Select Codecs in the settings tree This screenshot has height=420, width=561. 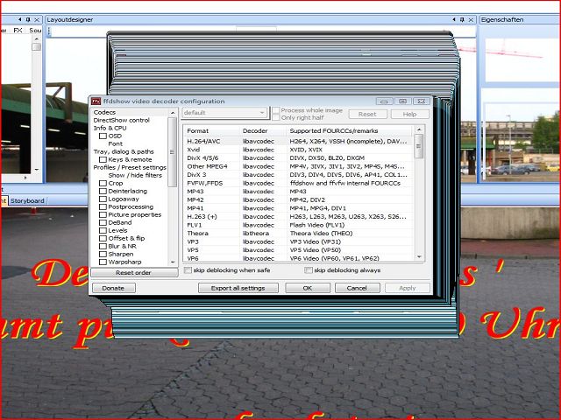[104, 112]
